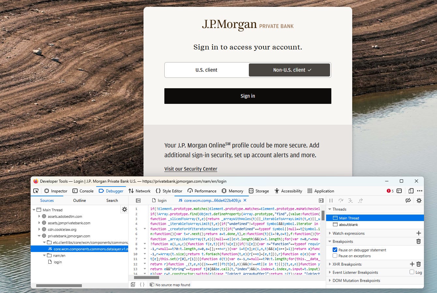This screenshot has height=293, width=437.
Task: Remove all XHR breakpoints trash icon
Action: pos(419,264)
